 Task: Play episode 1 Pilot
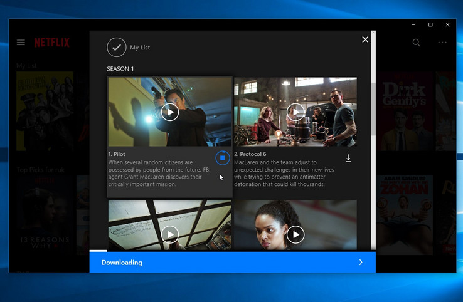coord(170,112)
